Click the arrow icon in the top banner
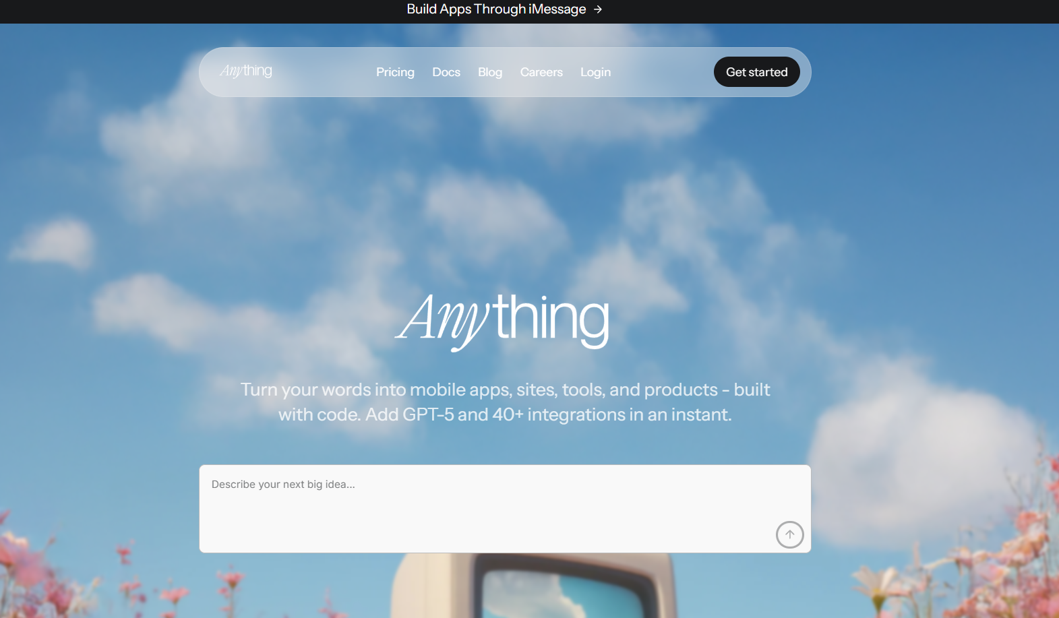This screenshot has width=1059, height=618. click(x=598, y=9)
